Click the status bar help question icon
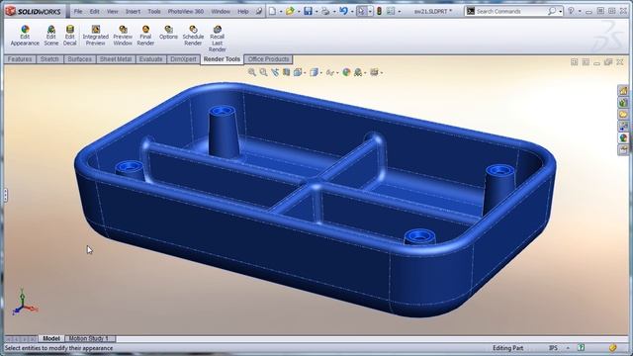The width and height of the screenshot is (633, 356). pyautogui.click(x=581, y=347)
